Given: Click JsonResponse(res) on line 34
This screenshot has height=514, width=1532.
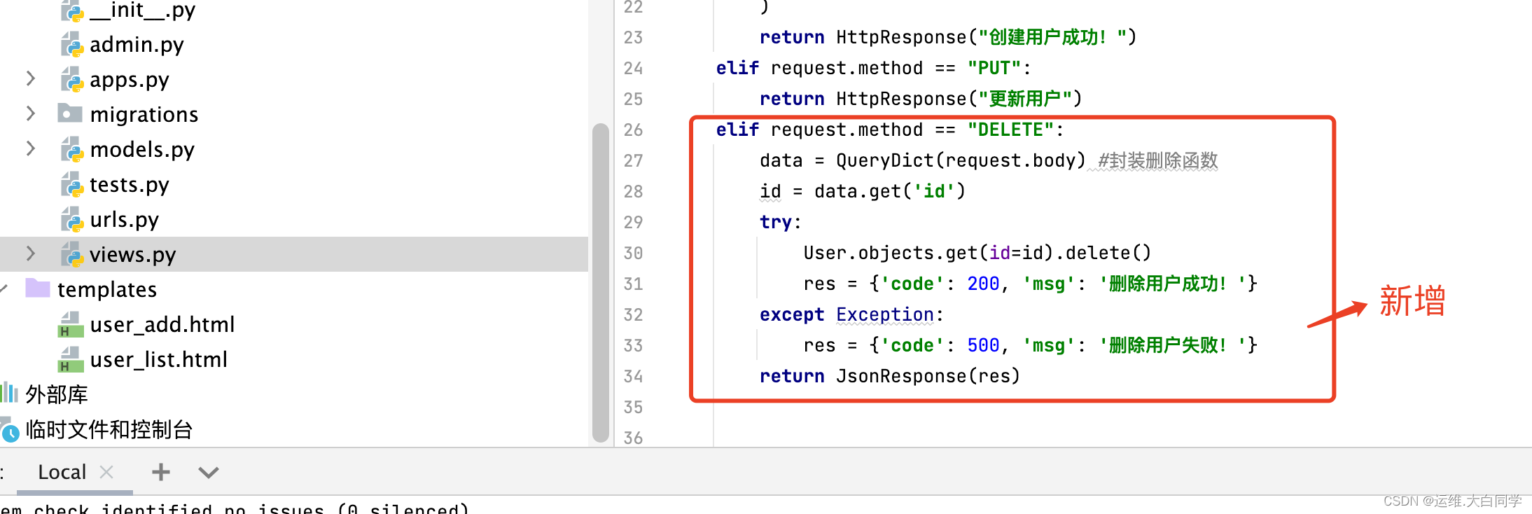Looking at the screenshot, I should click(x=928, y=376).
